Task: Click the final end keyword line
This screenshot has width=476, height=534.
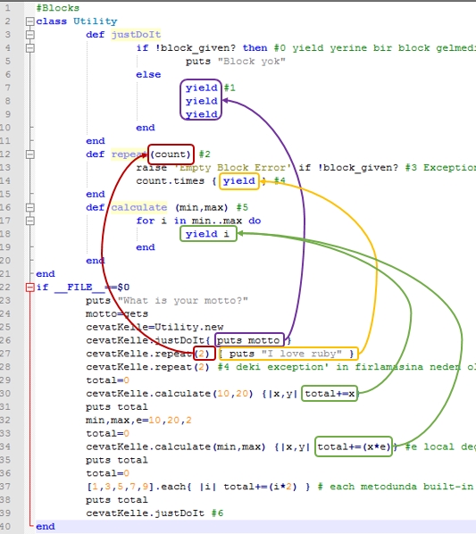Action: 46,527
